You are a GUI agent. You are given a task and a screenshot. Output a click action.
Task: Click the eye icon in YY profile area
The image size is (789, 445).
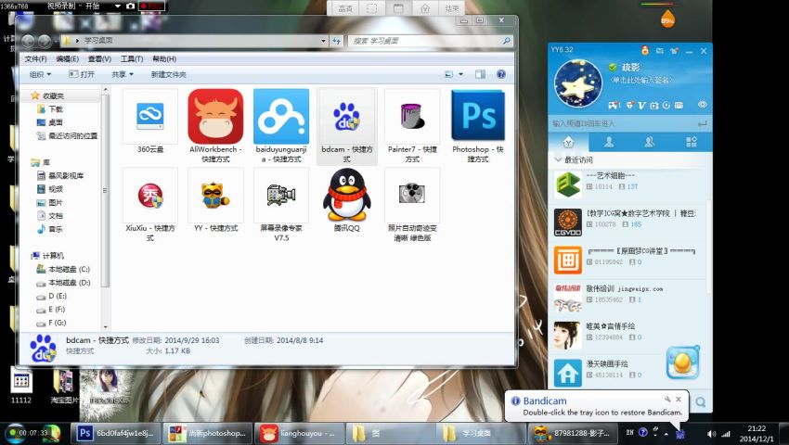click(702, 105)
